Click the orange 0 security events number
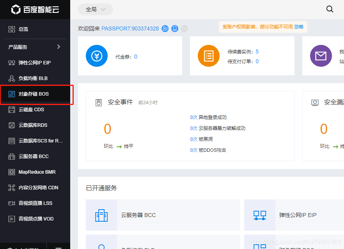344x249 pixels. pyautogui.click(x=108, y=129)
